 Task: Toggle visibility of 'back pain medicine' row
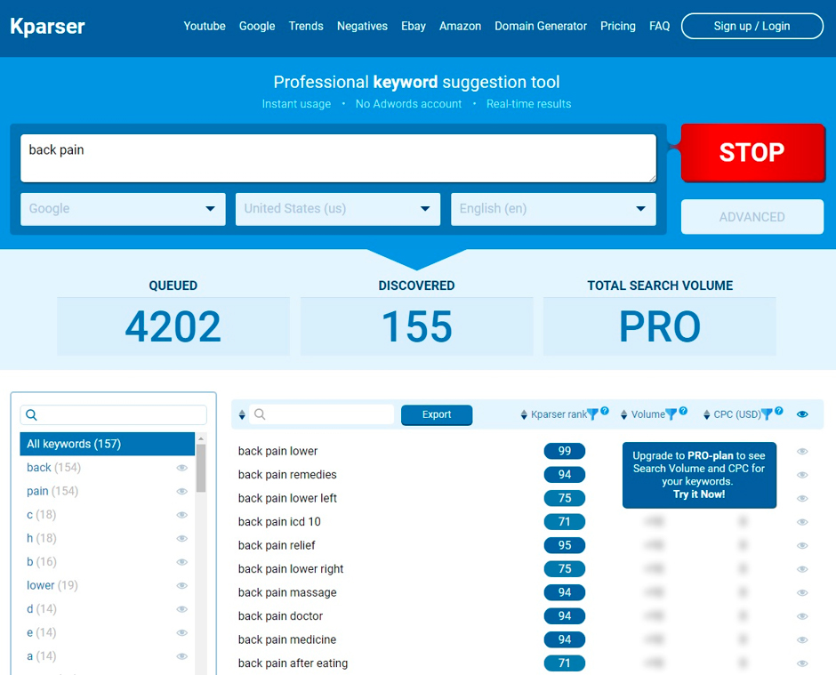click(802, 639)
